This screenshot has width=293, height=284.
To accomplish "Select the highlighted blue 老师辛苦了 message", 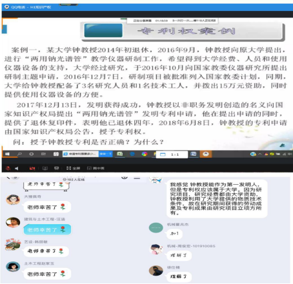I will [47, 229].
